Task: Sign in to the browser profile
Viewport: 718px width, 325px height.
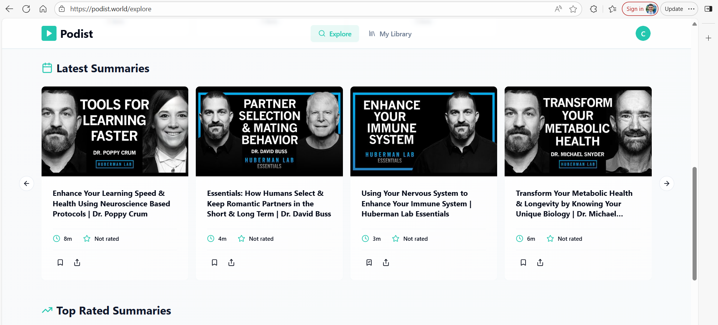Action: (640, 9)
